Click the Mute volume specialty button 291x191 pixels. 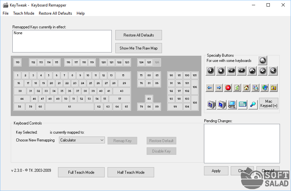point(273,70)
